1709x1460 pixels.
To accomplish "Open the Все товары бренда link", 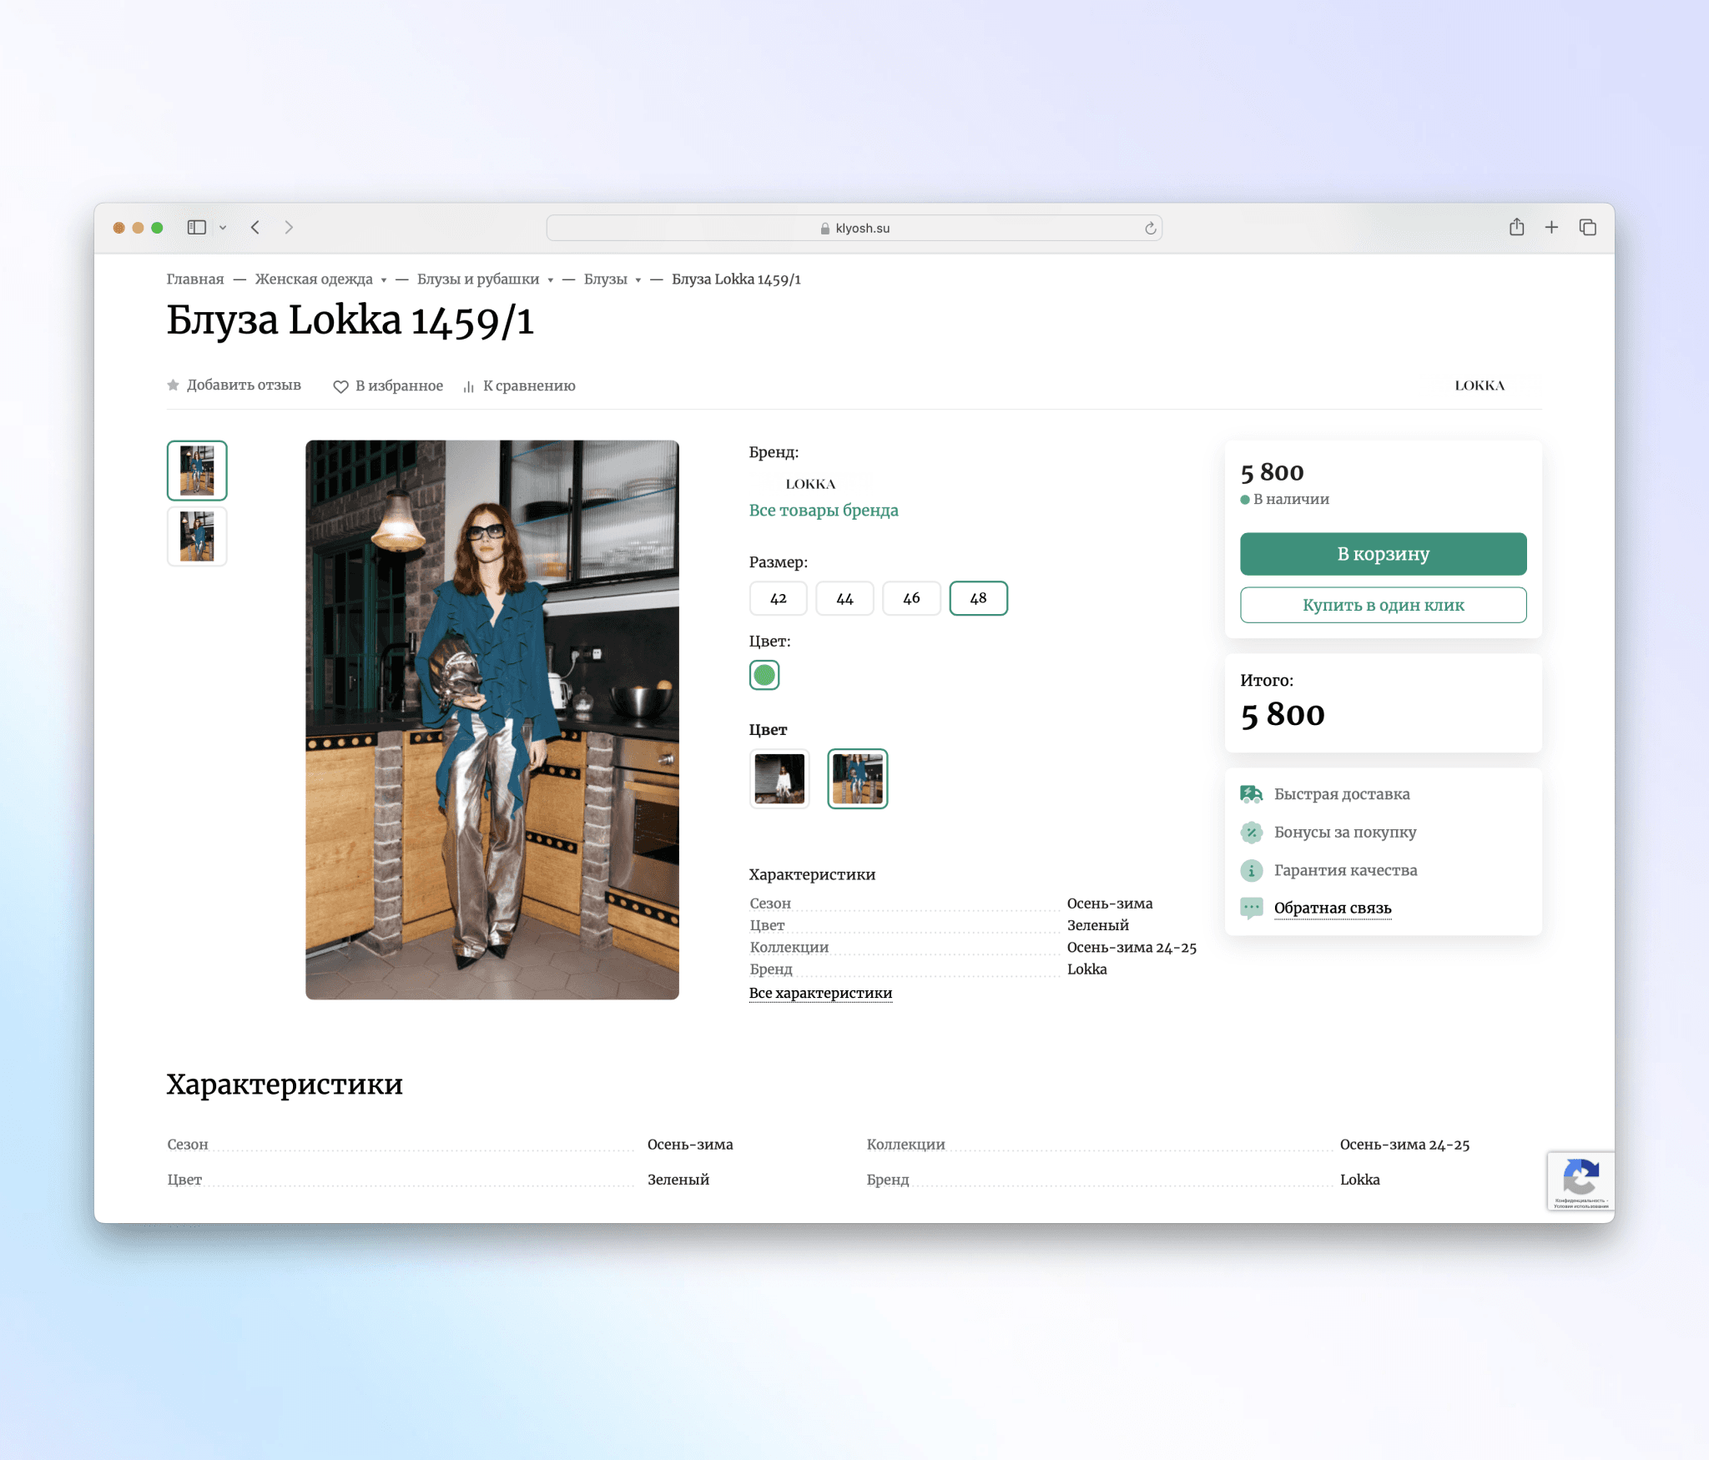I will [823, 511].
